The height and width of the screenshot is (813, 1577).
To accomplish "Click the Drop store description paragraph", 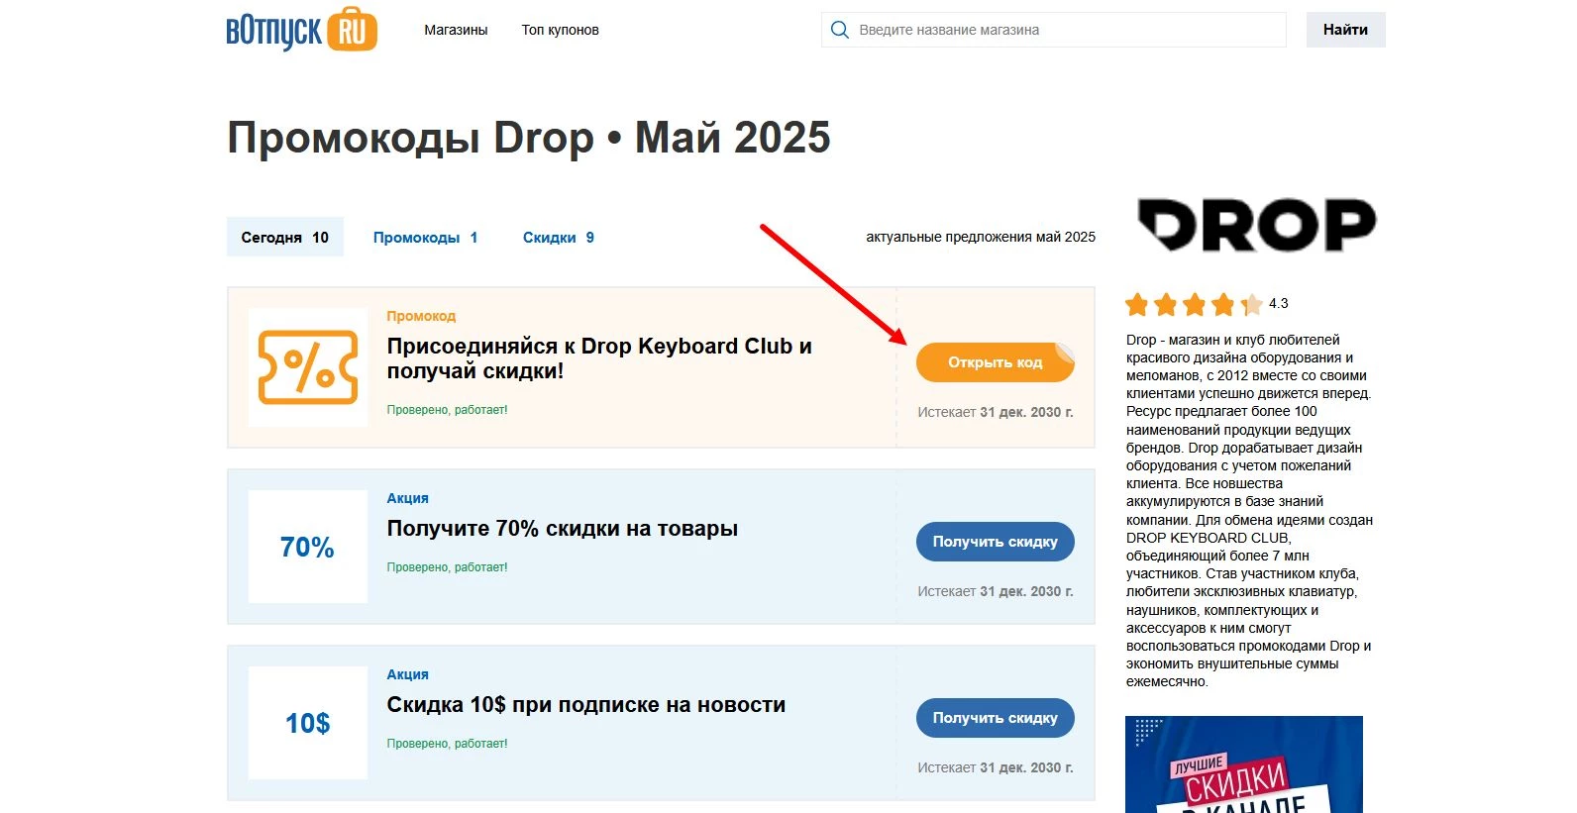I will 1249,510.
